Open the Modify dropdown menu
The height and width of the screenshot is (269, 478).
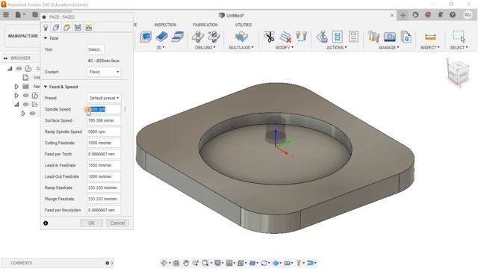click(x=284, y=48)
